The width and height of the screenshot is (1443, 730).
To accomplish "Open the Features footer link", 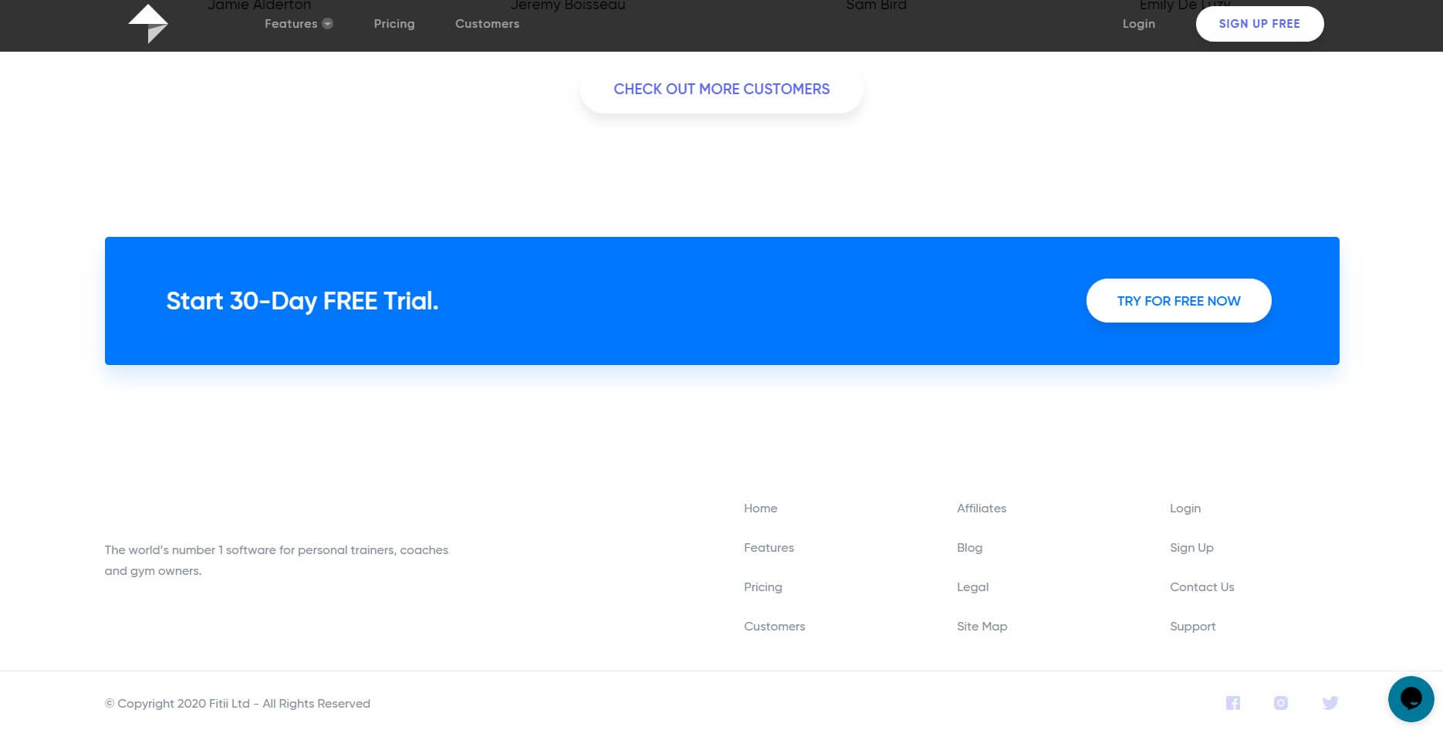I will [769, 548].
